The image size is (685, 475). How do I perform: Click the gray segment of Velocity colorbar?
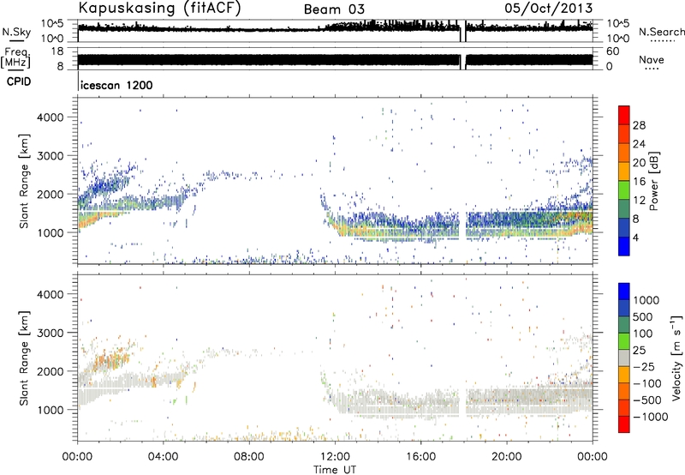tap(624, 358)
